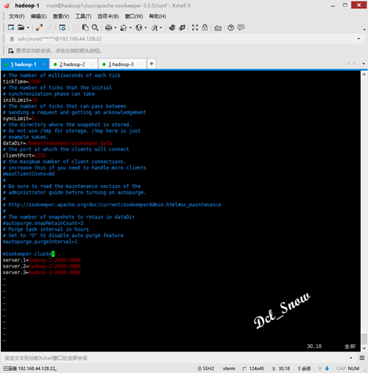Click the tickTime=2000 line
Screen dimensions: 368x373
point(21,82)
